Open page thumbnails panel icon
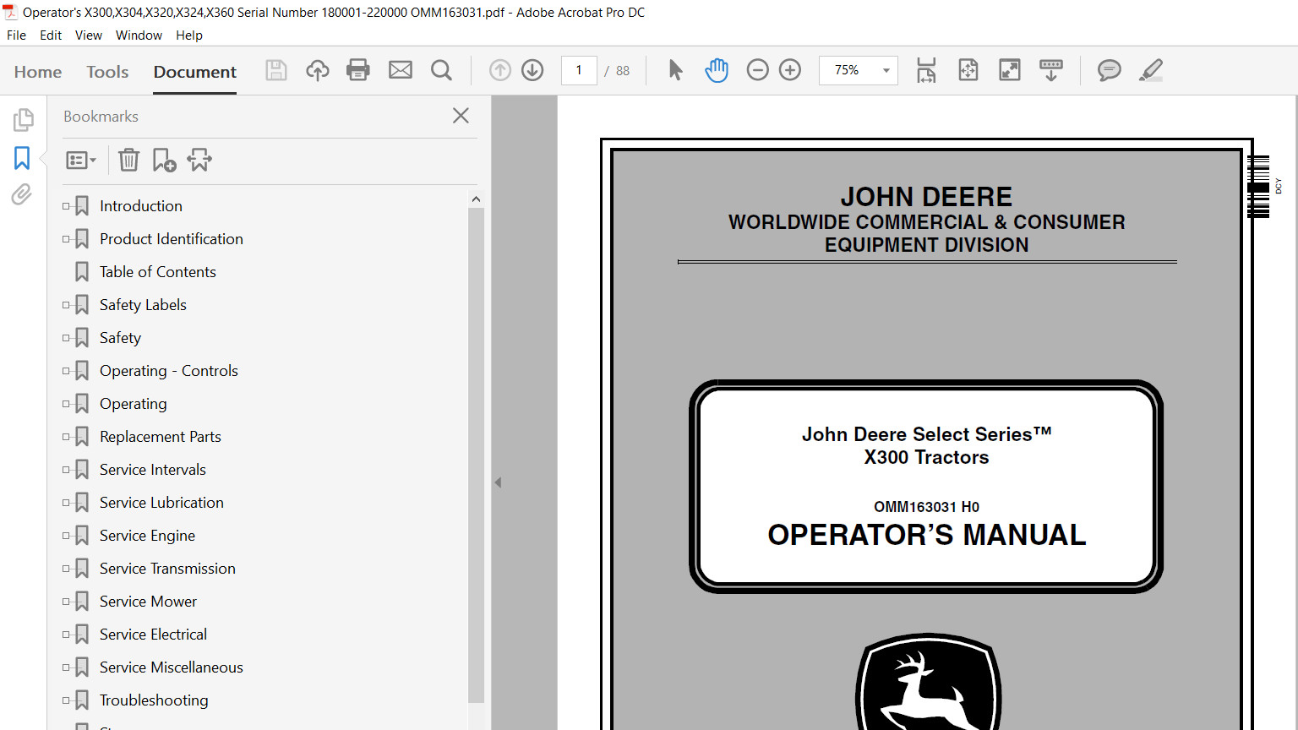The image size is (1298, 730). click(x=23, y=120)
